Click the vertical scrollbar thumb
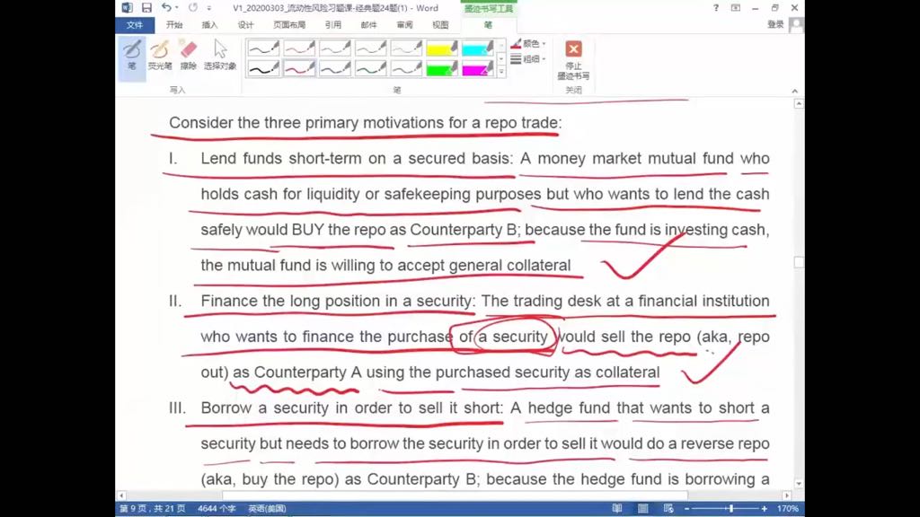Viewport: 920px width, 517px height. (799, 262)
